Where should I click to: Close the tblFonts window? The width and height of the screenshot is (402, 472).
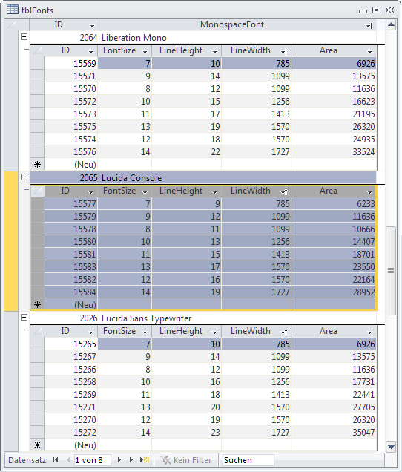[x=390, y=10]
